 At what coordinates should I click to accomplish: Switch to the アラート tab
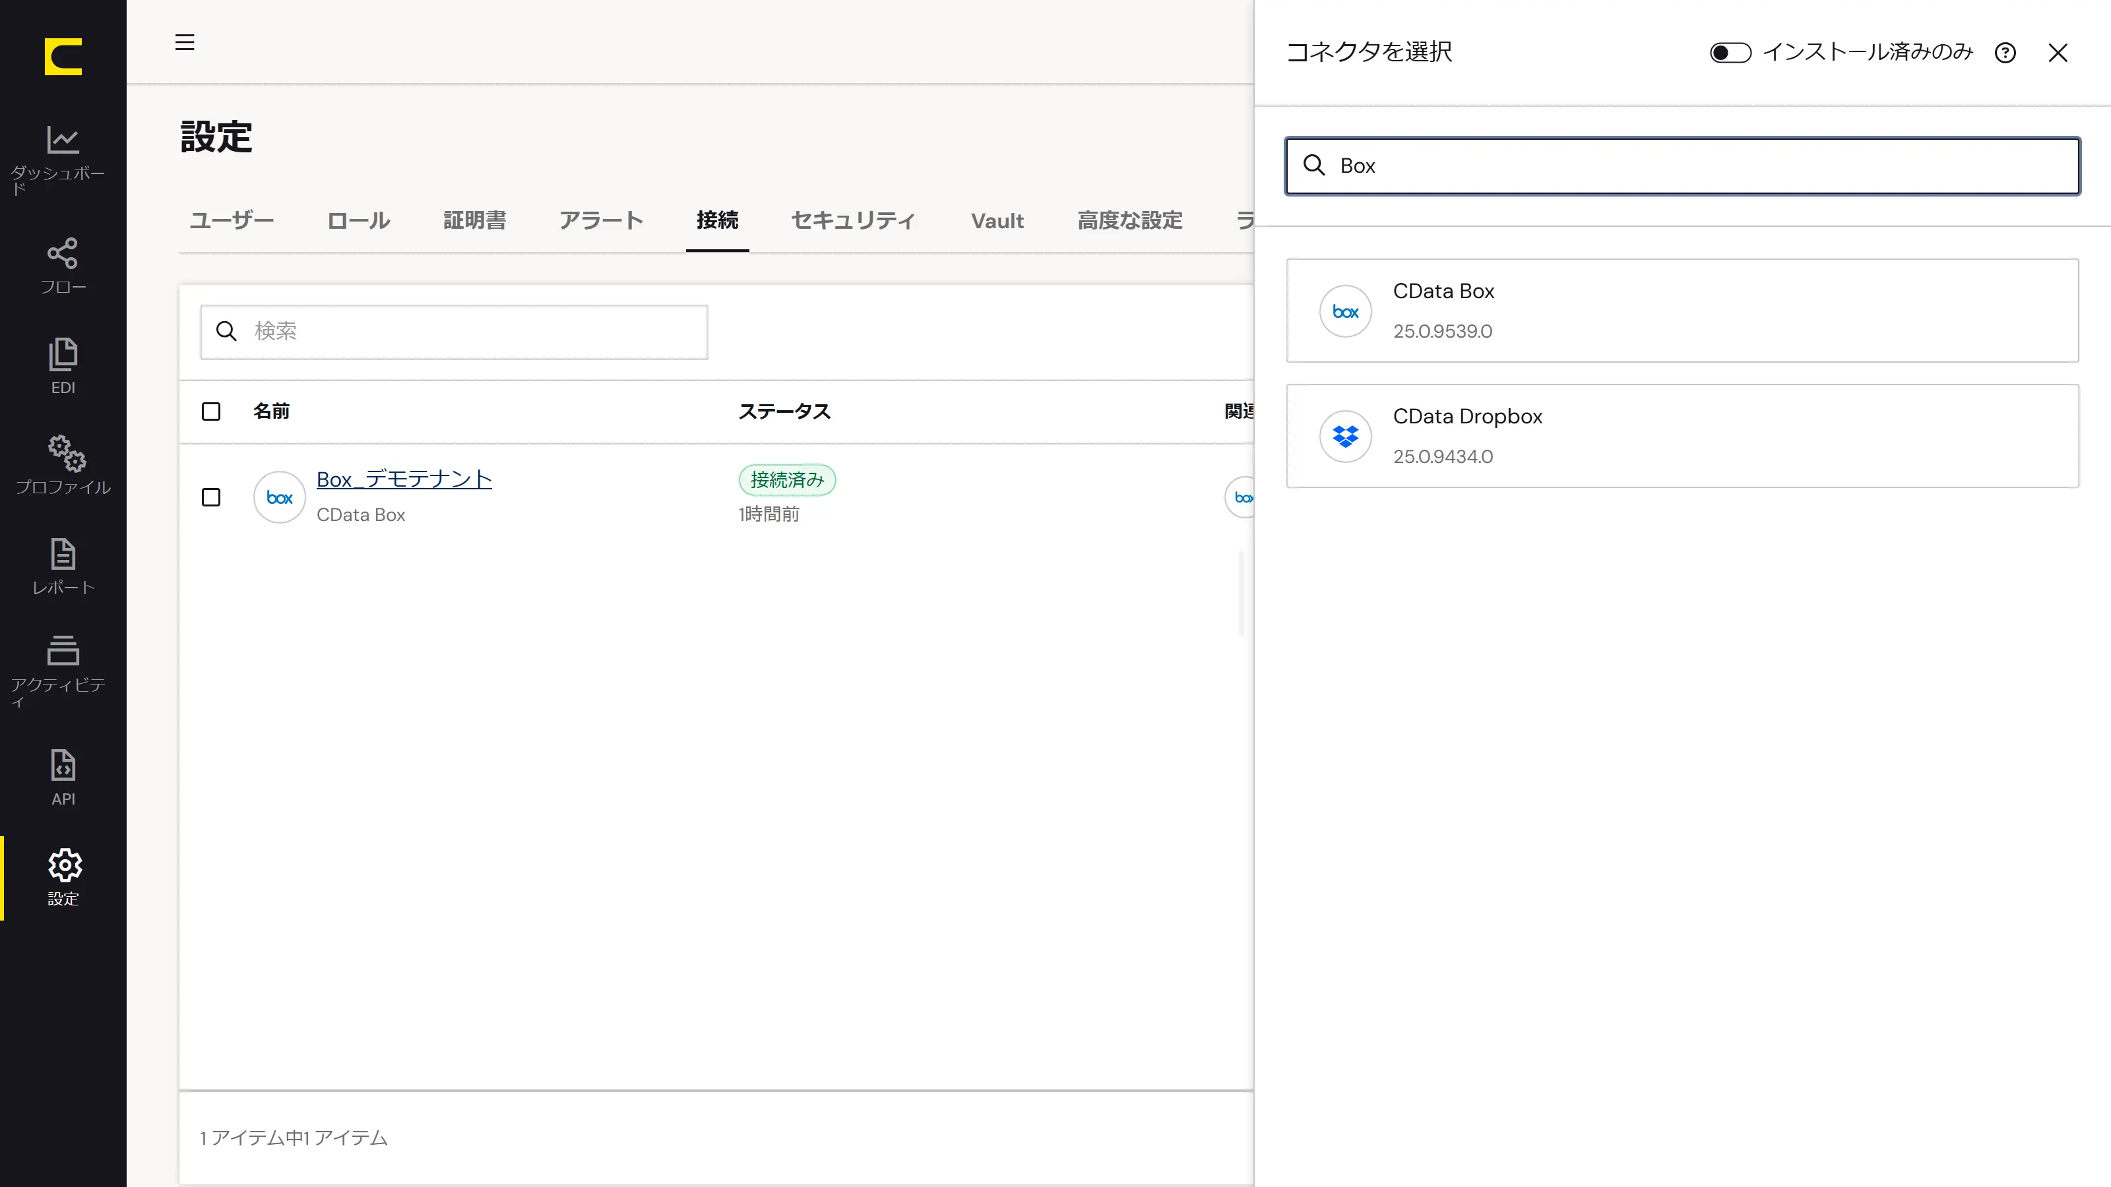602,220
